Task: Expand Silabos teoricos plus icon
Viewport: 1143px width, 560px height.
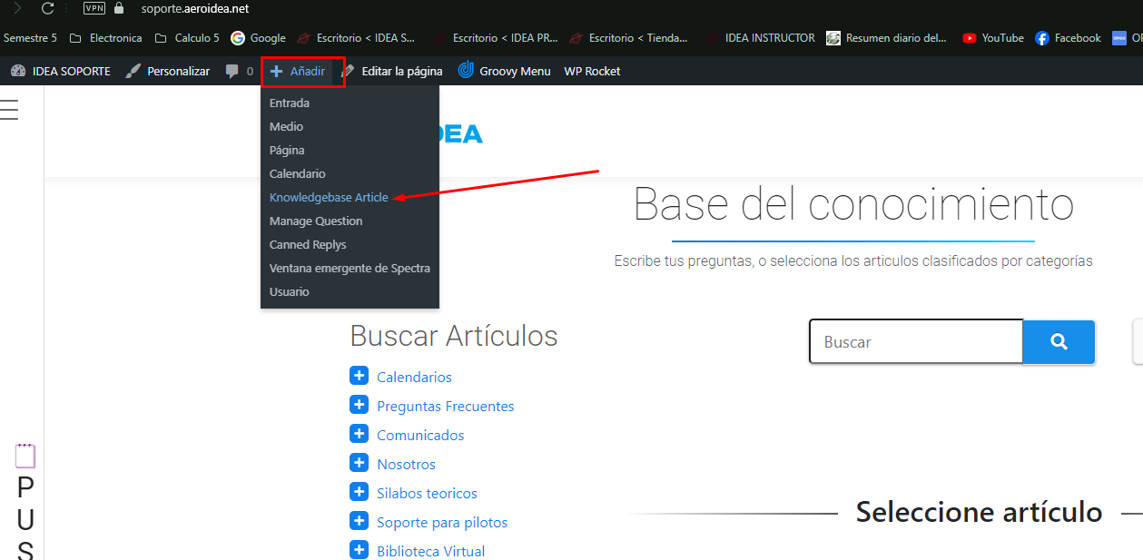Action: pos(359,492)
